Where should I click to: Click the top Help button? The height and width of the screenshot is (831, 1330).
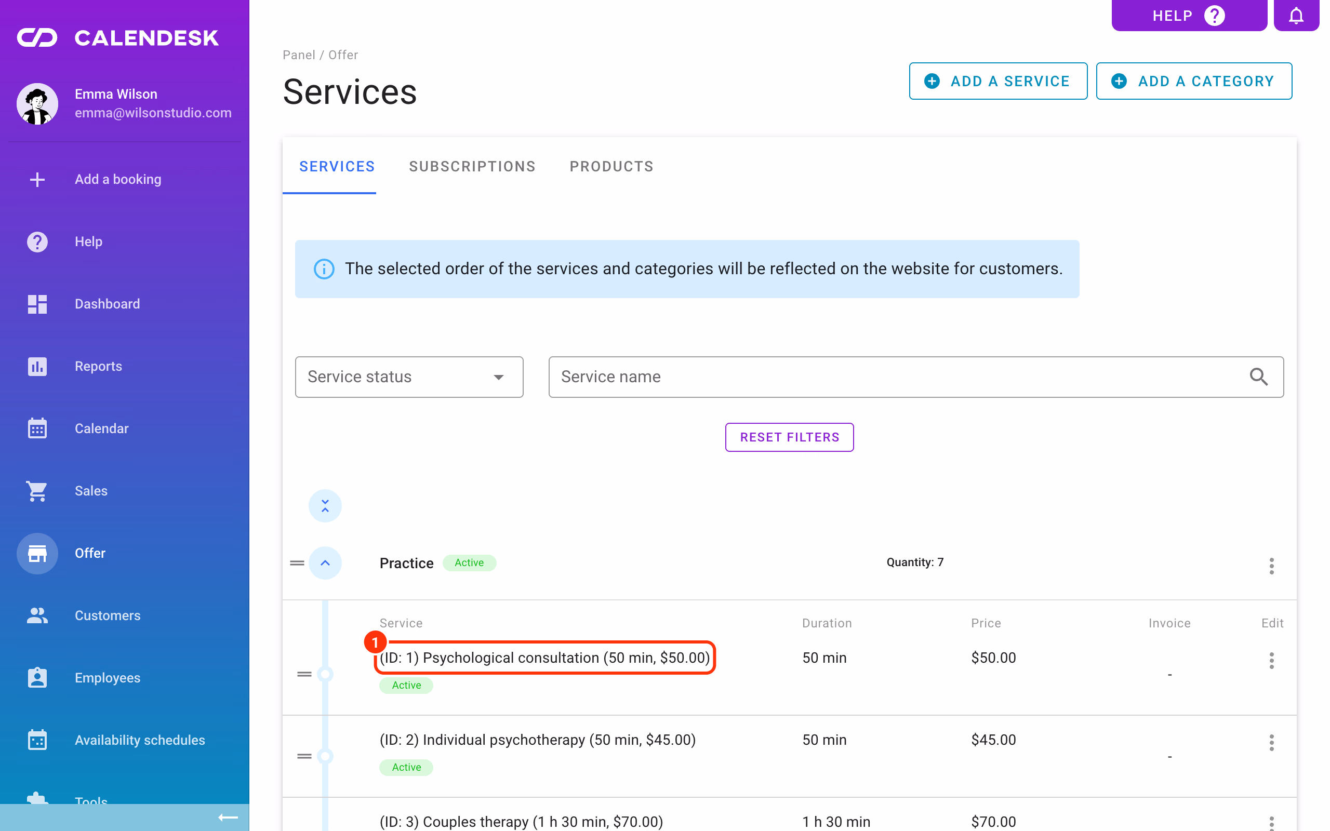1189,16
